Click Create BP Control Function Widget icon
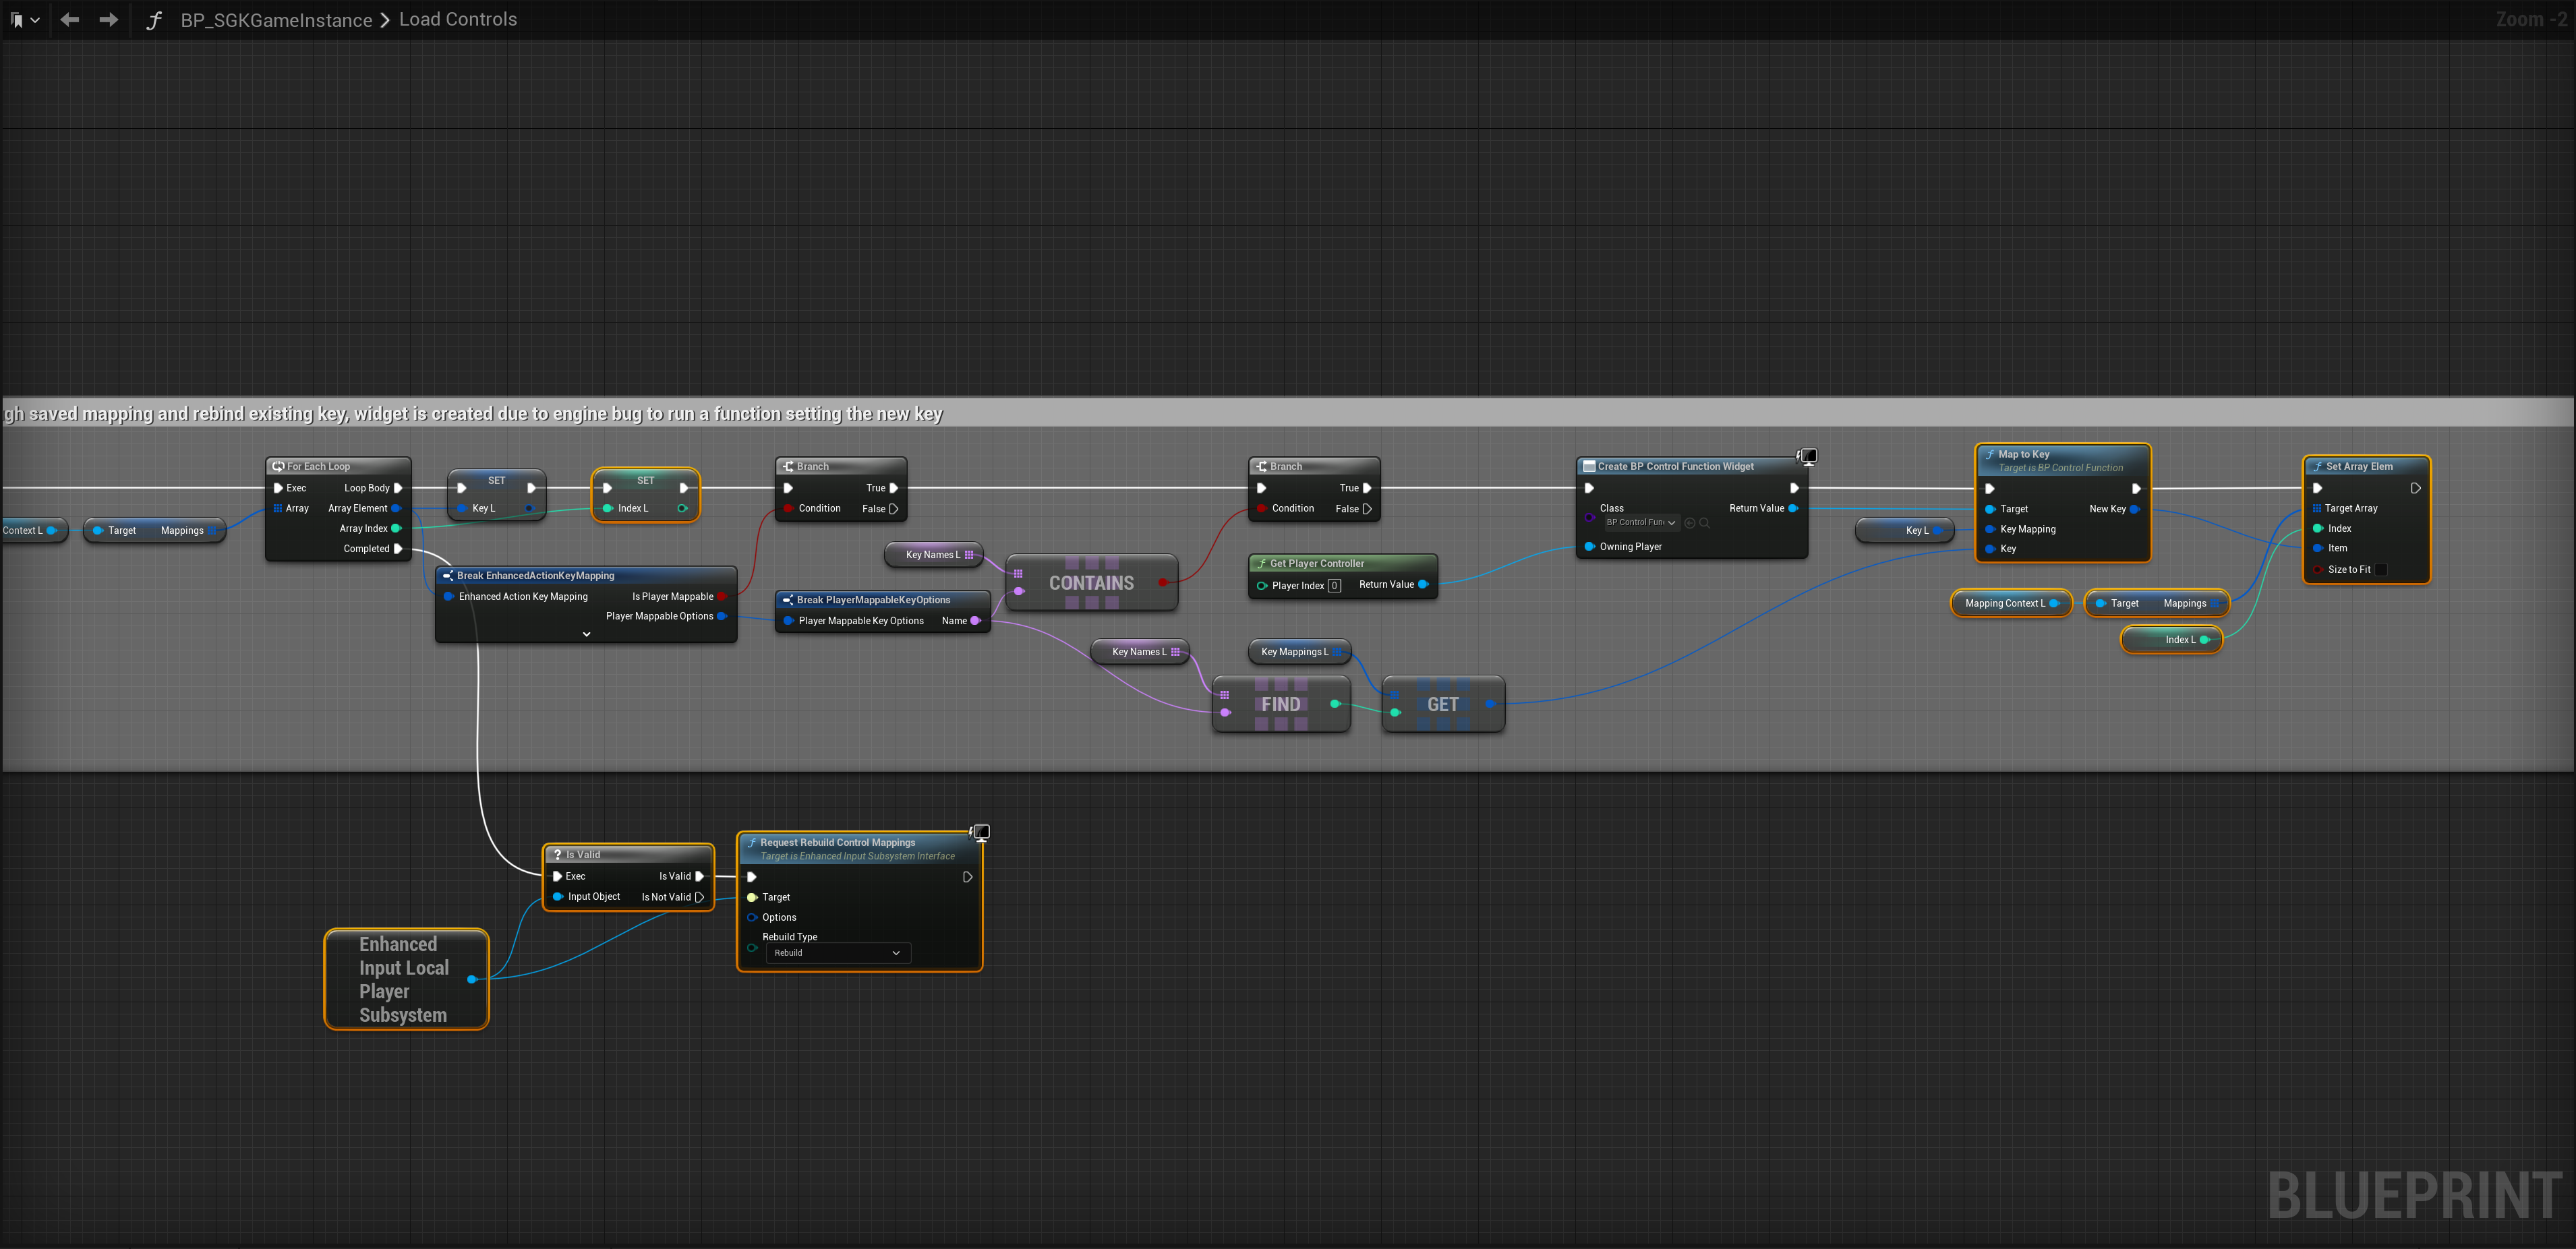This screenshot has height=1249, width=2576. click(1589, 466)
